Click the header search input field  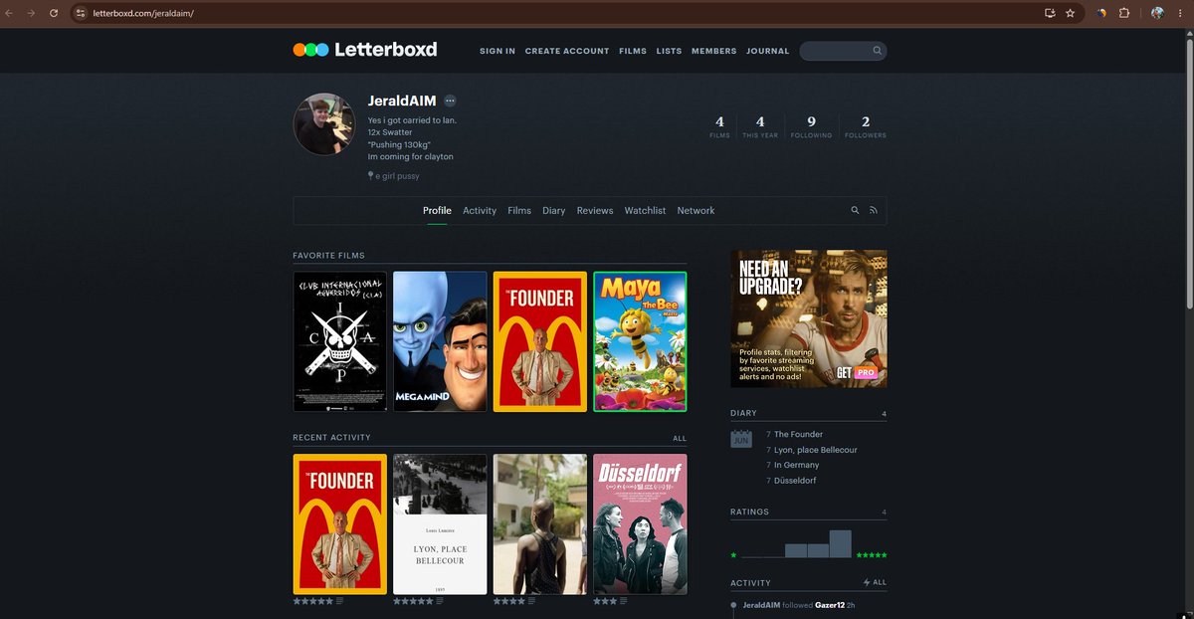pos(843,51)
